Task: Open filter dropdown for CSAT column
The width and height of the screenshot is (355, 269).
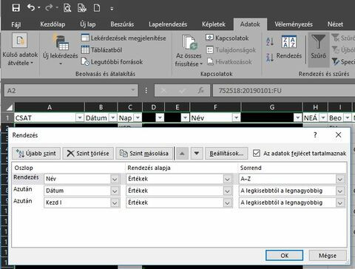Action: click(80, 118)
